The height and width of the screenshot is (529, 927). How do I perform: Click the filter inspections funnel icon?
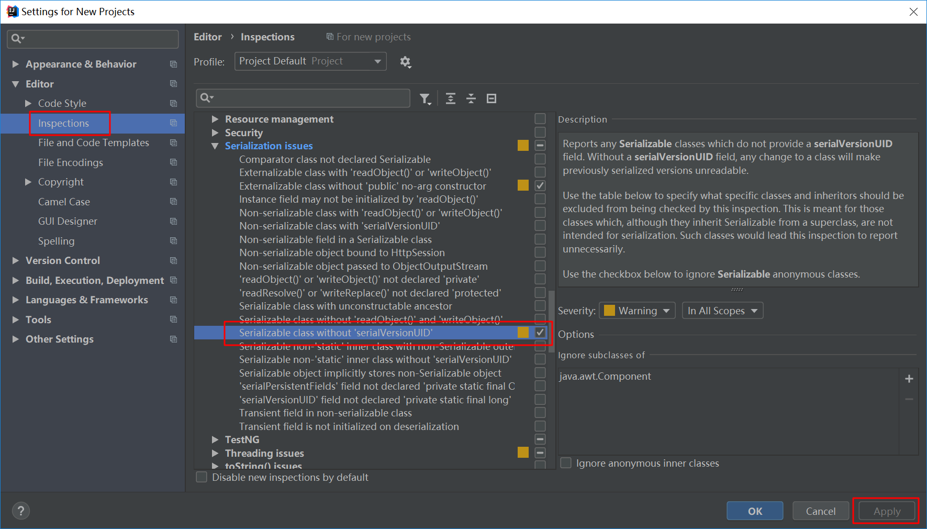(x=426, y=98)
